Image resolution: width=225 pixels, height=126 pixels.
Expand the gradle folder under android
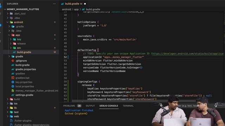(9, 56)
